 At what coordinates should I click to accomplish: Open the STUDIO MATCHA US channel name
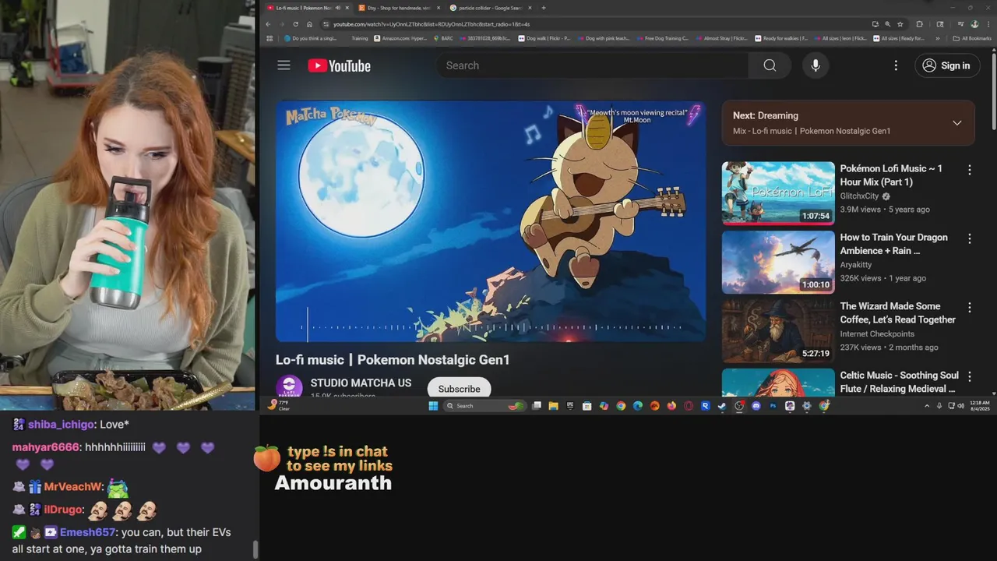click(x=361, y=383)
